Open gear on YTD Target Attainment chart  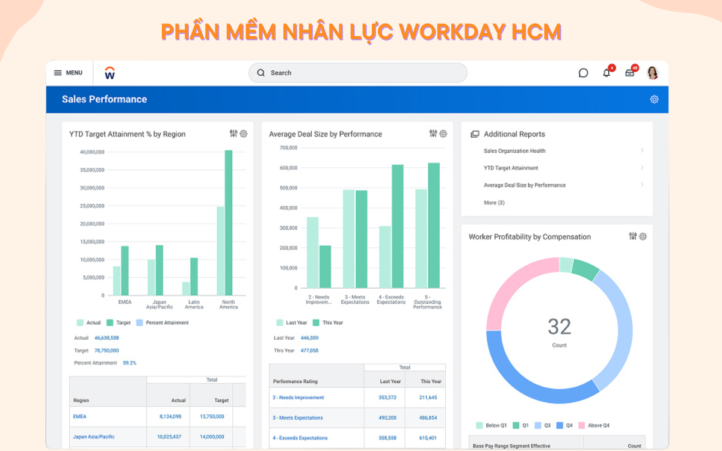pos(244,133)
